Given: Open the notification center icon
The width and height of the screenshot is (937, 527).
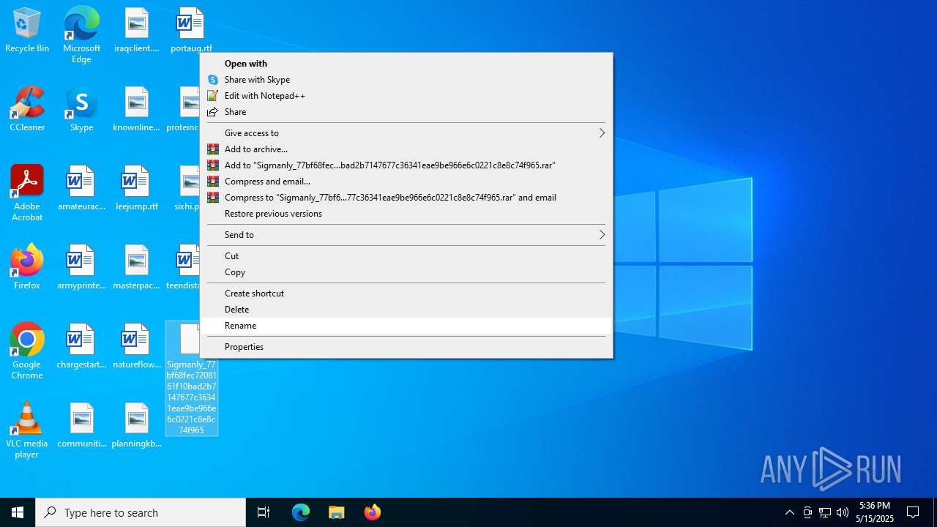Looking at the screenshot, I should pyautogui.click(x=913, y=512).
